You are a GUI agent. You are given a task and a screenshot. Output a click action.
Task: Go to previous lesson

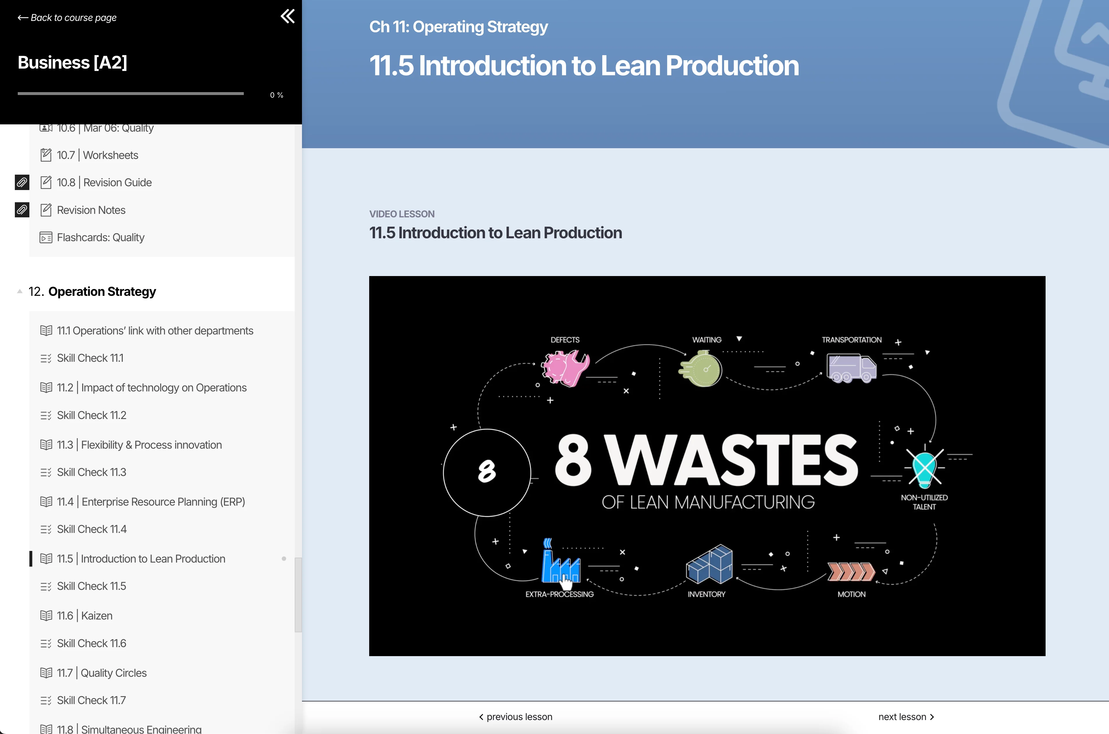coord(516,717)
